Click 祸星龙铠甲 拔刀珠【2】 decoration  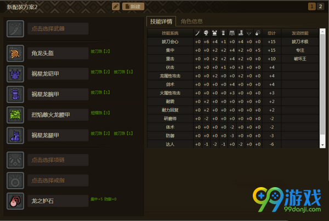(100, 72)
